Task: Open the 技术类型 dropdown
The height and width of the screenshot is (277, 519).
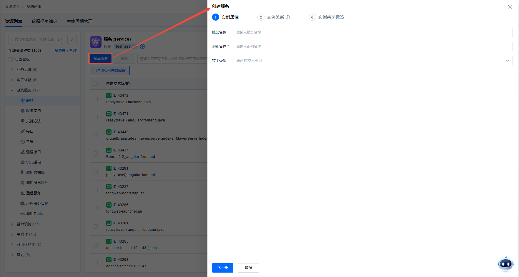Action: point(373,61)
